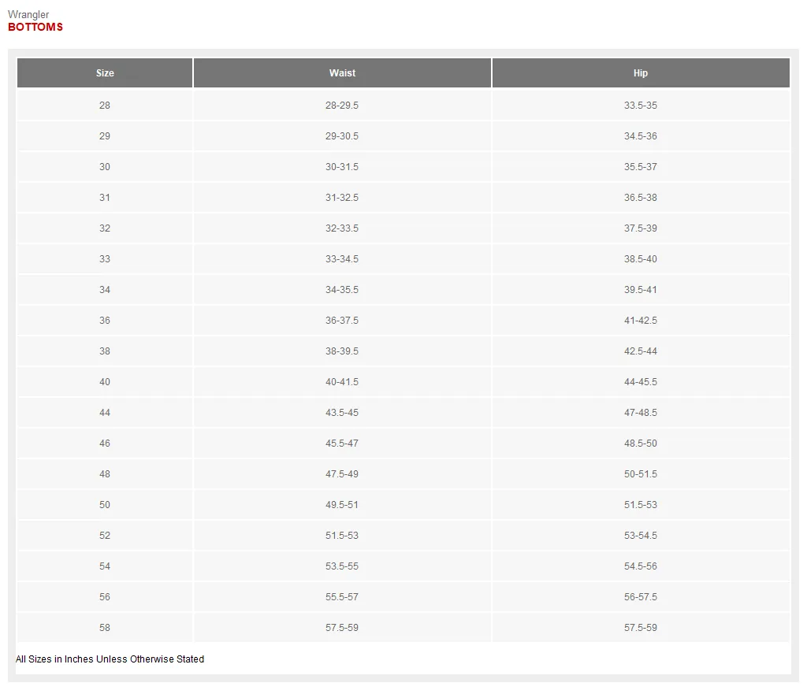This screenshot has height=694, width=807.
Task: Select waist cell 43.5-45
Action: [342, 413]
